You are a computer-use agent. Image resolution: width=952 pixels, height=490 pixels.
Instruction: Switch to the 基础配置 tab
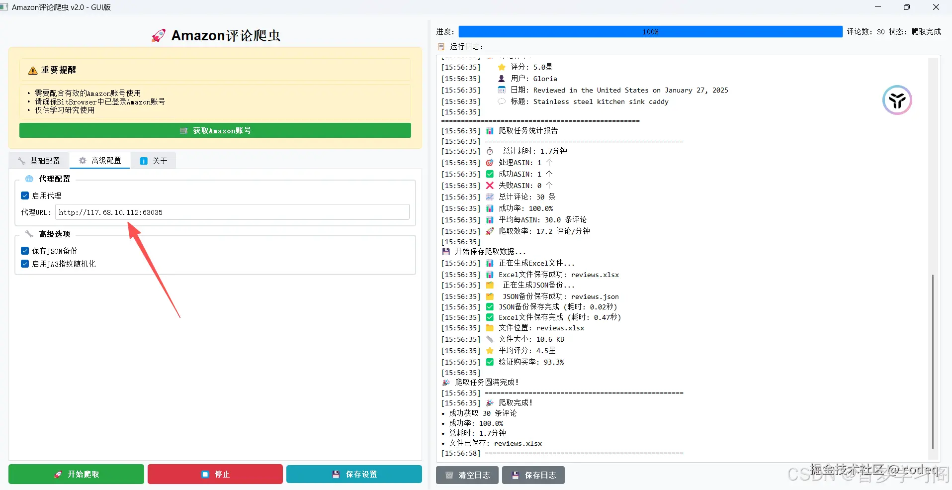(39, 161)
